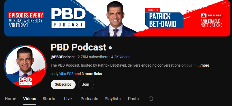Open the Shorts tab

(49, 99)
